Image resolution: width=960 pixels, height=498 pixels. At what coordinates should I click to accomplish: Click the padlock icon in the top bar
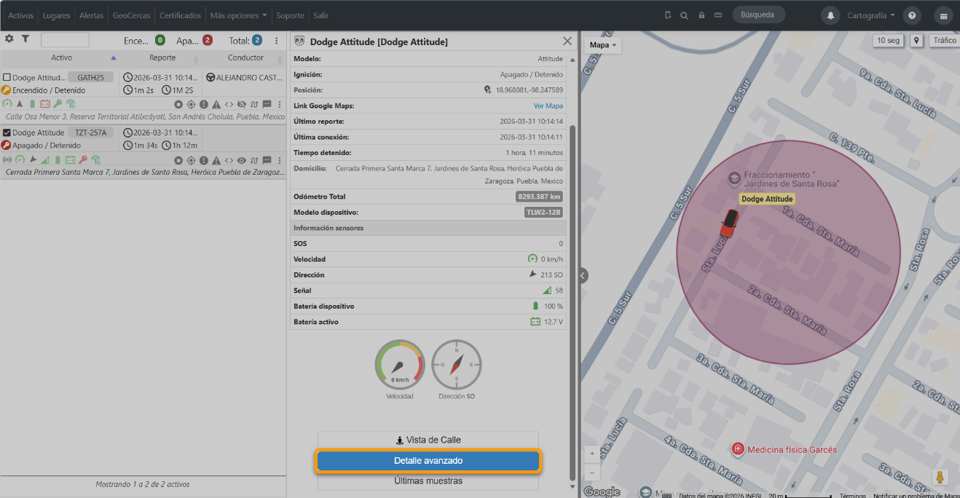point(701,15)
